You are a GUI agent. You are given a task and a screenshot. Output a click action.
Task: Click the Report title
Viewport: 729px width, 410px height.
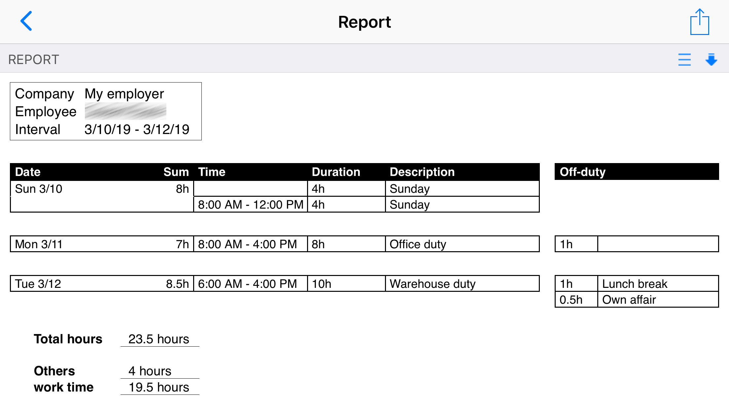pos(364,22)
